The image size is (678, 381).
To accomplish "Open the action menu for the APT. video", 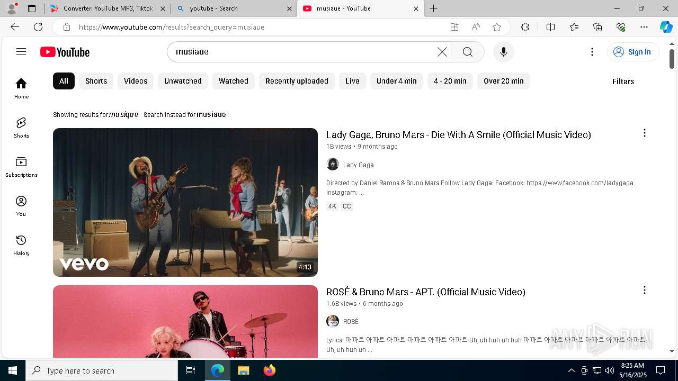I will tap(644, 290).
